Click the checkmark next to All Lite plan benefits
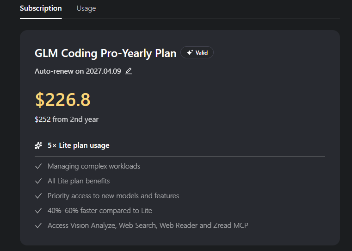 coord(39,181)
